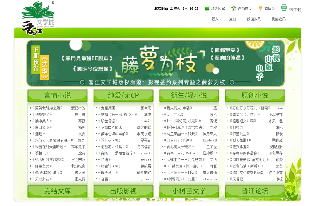The image size is (311, 206).
Task: Click the 晋江文学城 logo
Action: pos(38,18)
